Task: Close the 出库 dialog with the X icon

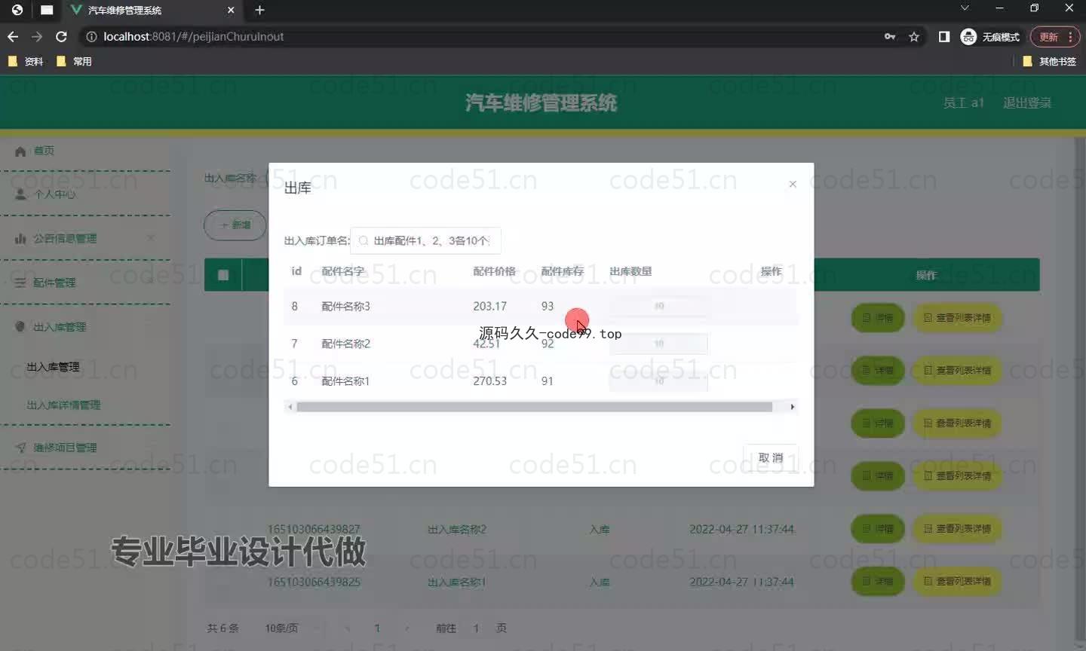Action: (793, 184)
